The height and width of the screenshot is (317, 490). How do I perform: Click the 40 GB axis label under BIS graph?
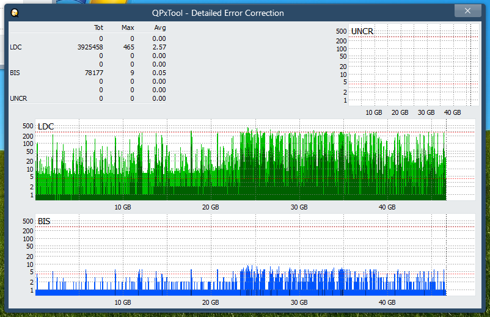point(387,302)
